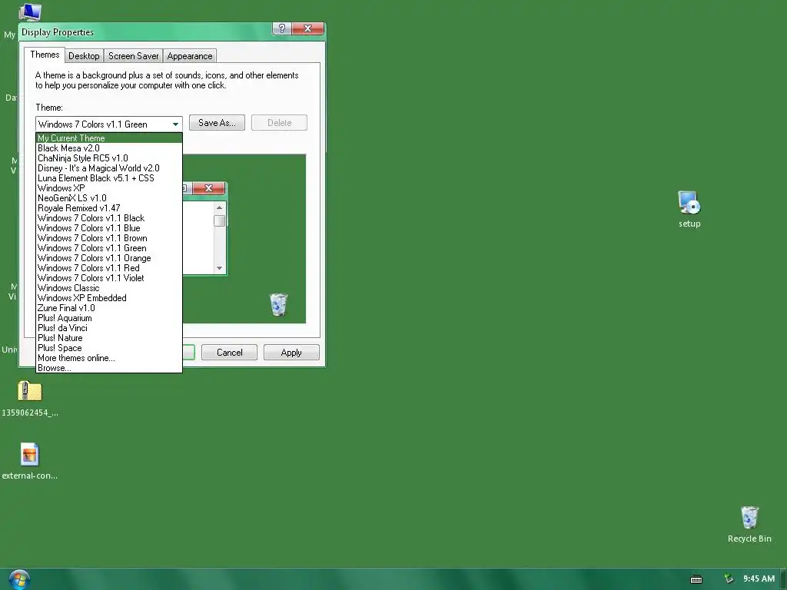
Task: Choose Plus! Space theme
Action: click(x=109, y=348)
